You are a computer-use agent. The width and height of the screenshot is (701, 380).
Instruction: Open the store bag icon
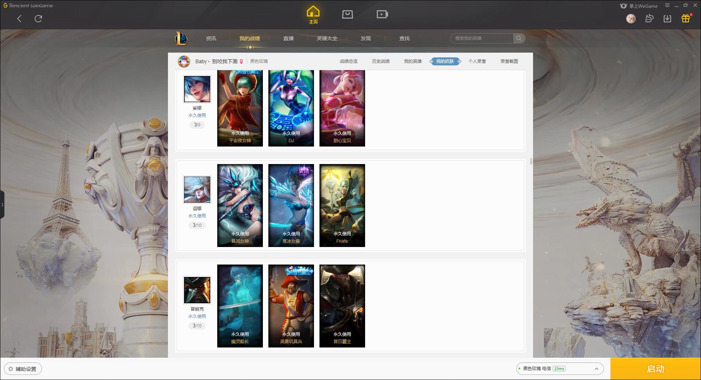(x=348, y=15)
